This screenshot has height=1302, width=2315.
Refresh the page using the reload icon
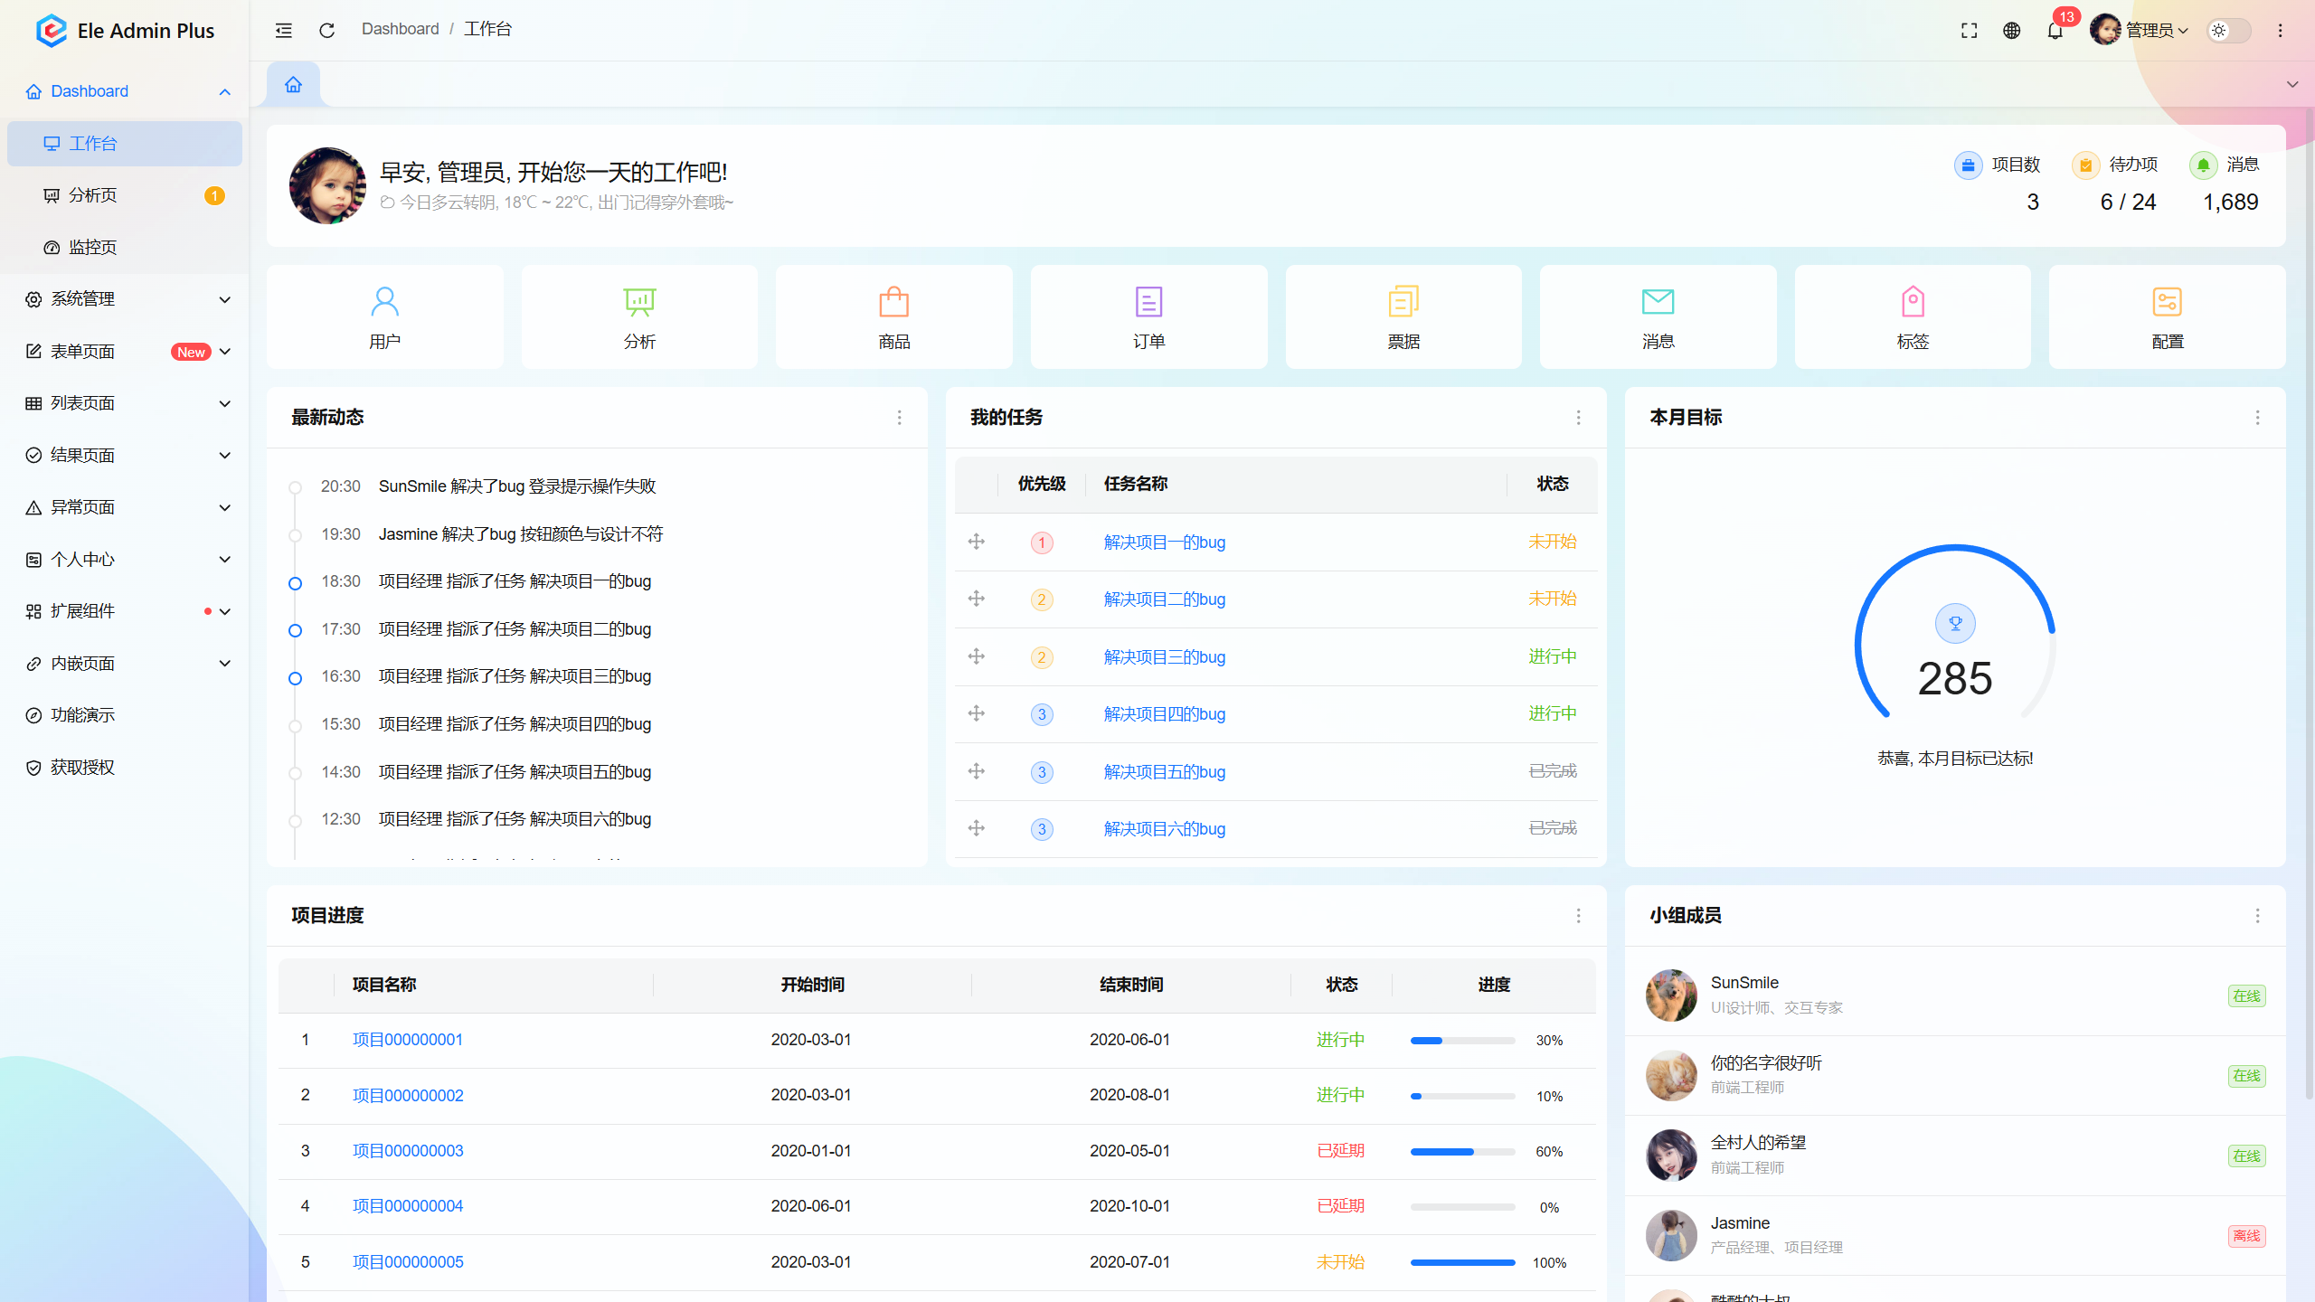pos(327,30)
